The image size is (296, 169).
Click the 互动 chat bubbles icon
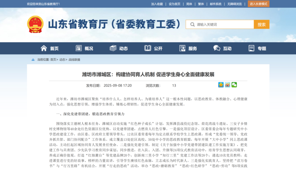(217, 48)
